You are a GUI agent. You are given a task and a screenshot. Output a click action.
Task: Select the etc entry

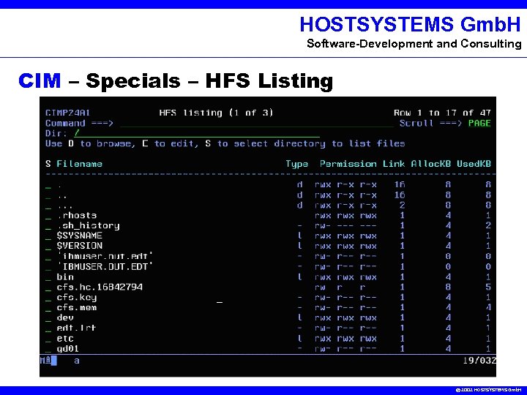point(65,339)
